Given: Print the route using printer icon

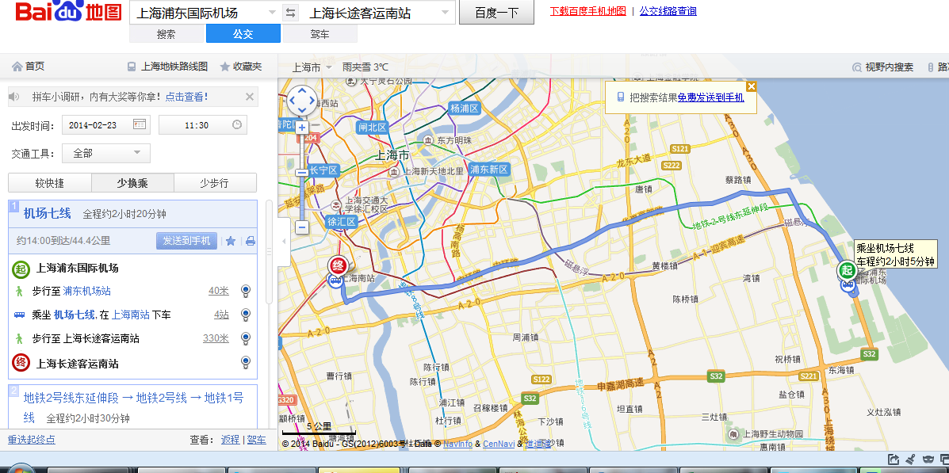Looking at the screenshot, I should click(x=250, y=242).
